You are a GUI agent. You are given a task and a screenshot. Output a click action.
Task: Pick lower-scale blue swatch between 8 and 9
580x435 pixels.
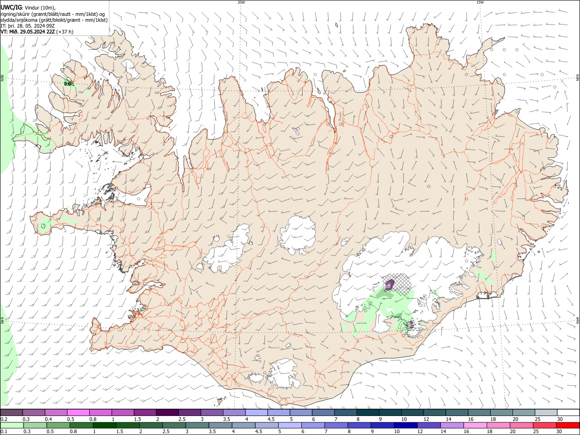point(359,425)
